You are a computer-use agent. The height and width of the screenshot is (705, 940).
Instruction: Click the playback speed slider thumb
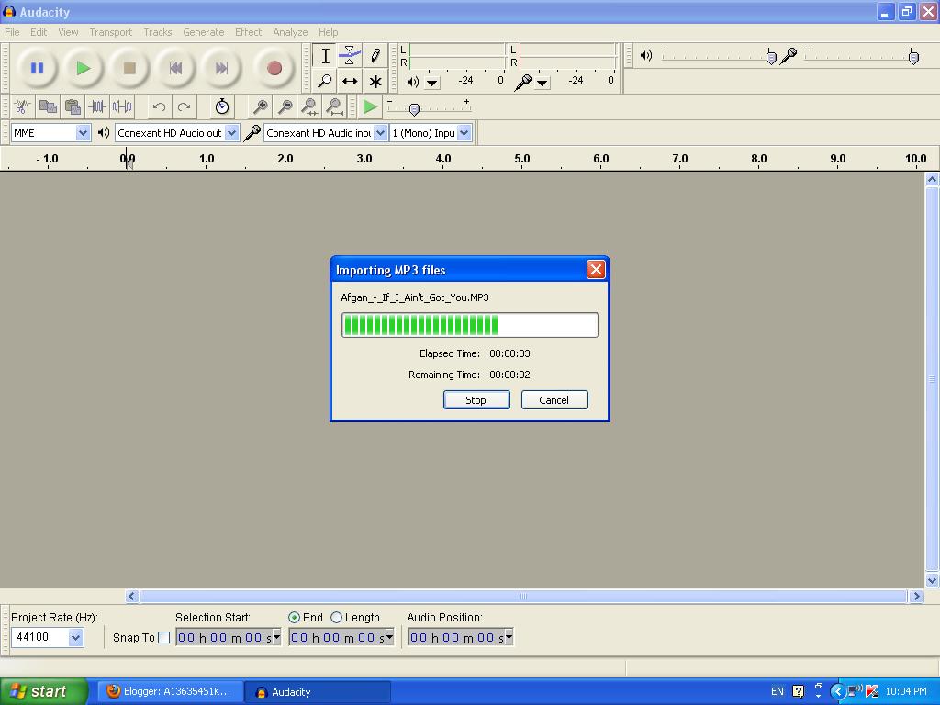414,109
